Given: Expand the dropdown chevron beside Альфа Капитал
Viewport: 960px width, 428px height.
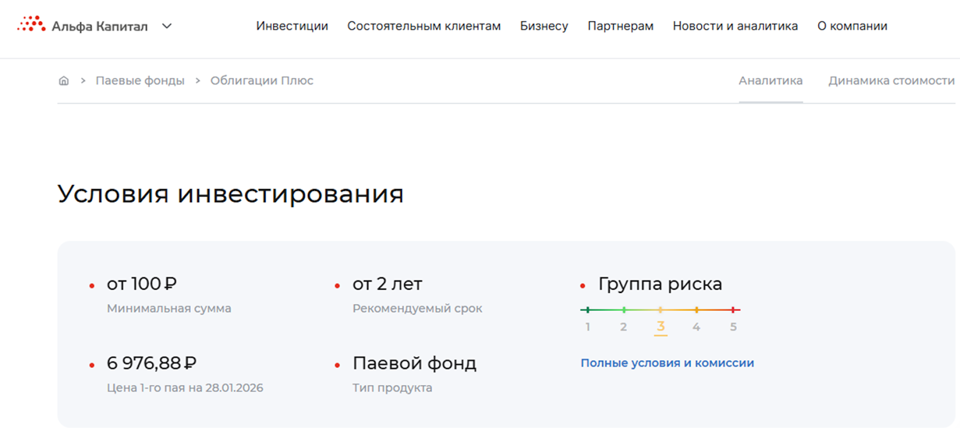Looking at the screenshot, I should point(167,26).
